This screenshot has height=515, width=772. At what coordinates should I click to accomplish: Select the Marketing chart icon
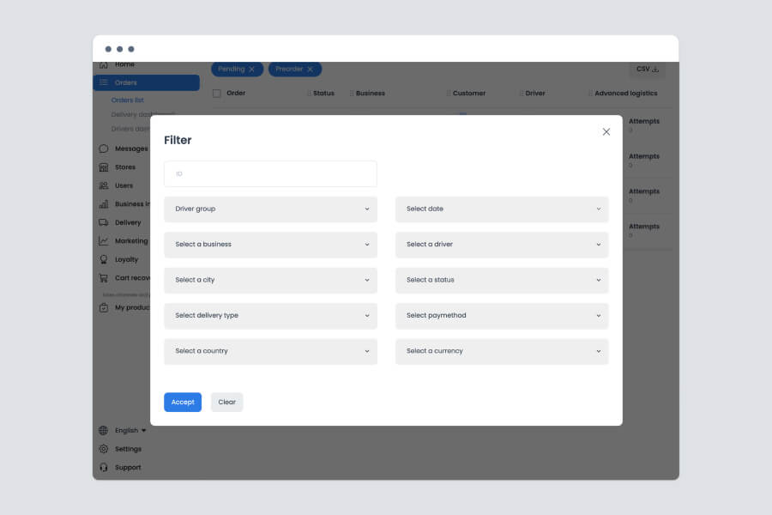(x=105, y=240)
